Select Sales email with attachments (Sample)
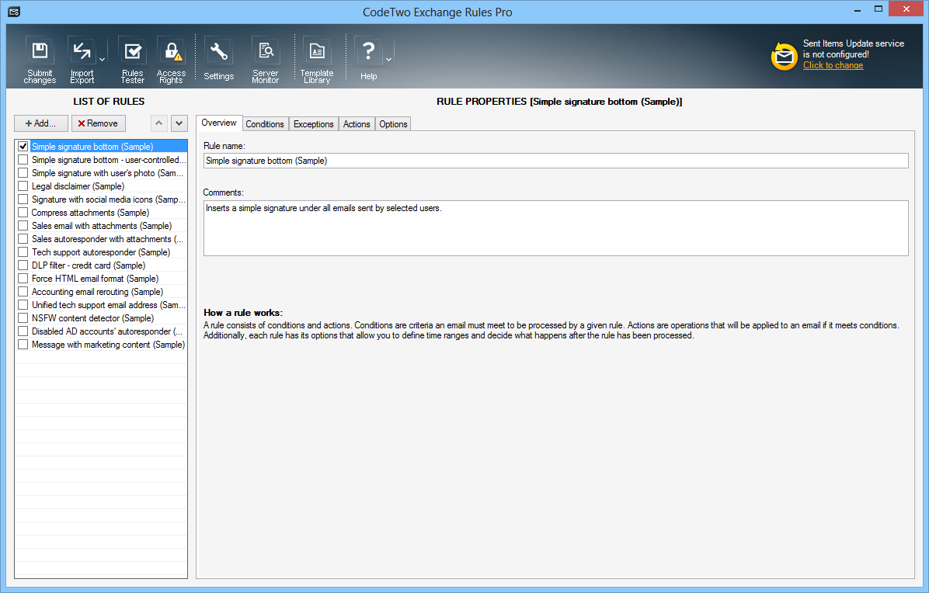Image resolution: width=929 pixels, height=593 pixels. pyautogui.click(x=102, y=226)
